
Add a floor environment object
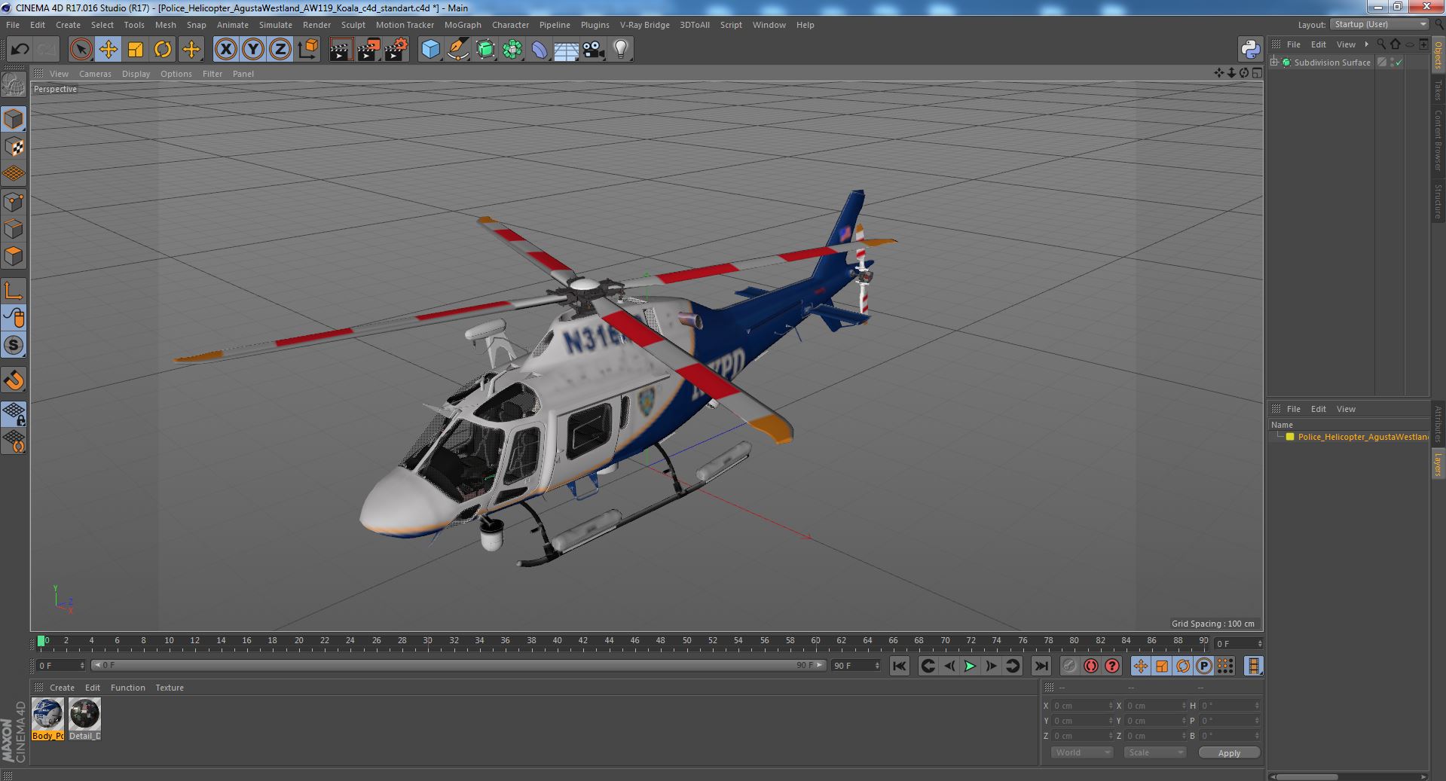point(567,50)
